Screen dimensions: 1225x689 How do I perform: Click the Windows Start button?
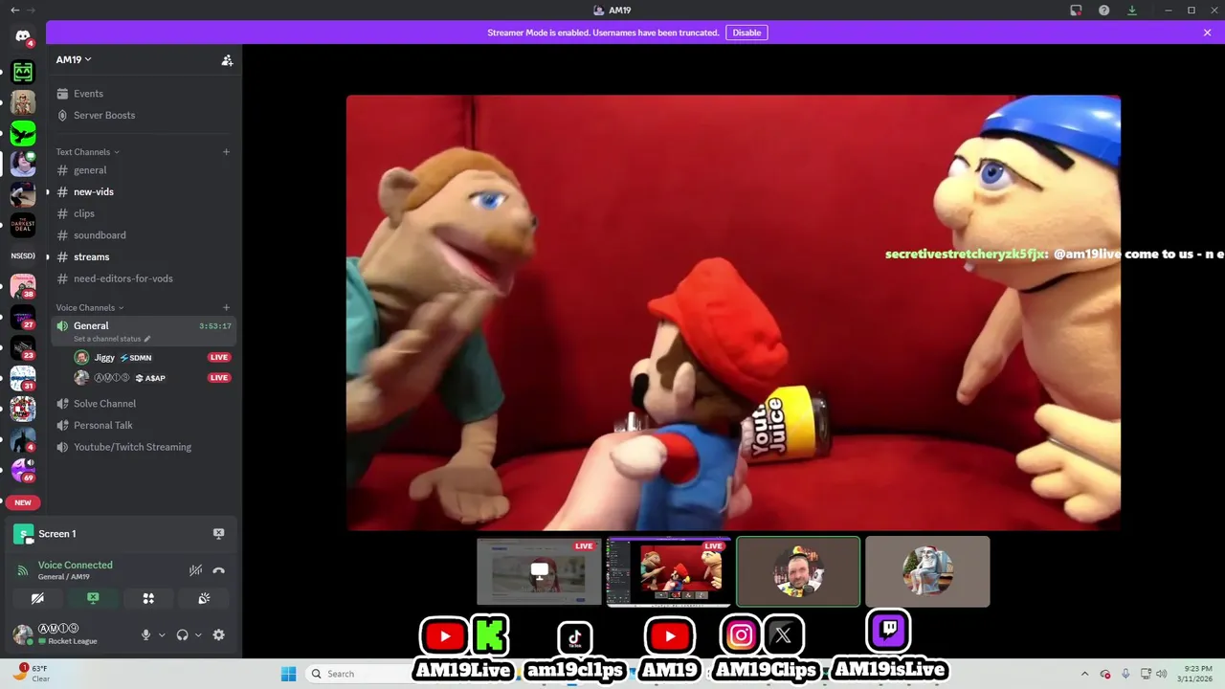[x=288, y=674]
